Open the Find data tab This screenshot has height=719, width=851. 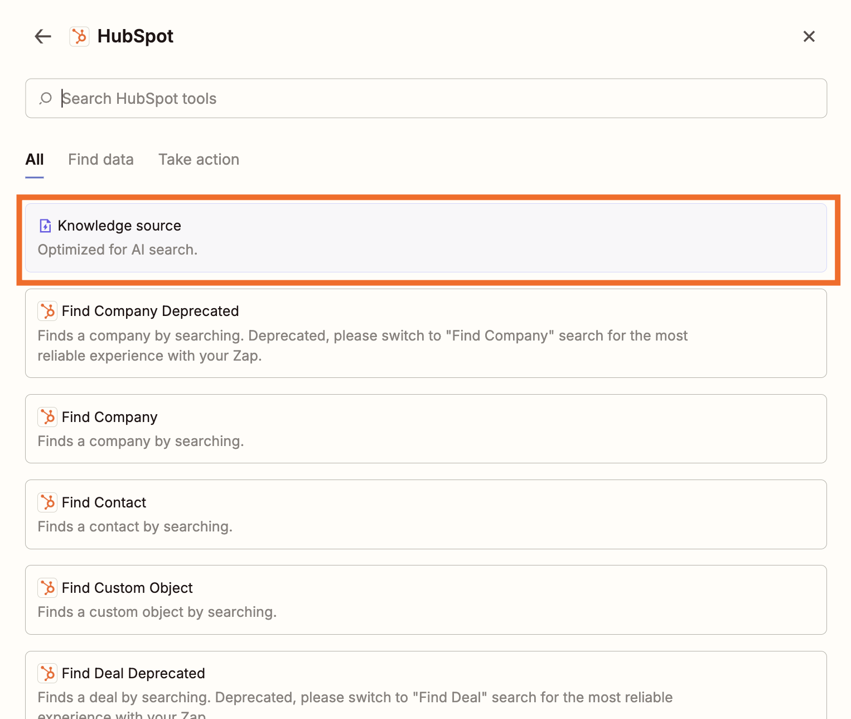(x=101, y=160)
